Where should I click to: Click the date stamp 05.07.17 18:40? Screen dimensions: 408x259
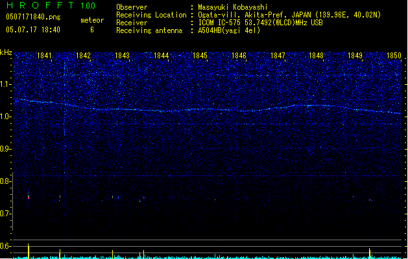point(32,30)
